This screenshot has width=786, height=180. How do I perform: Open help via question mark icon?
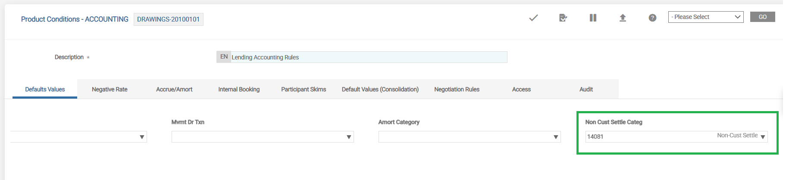pyautogui.click(x=652, y=18)
